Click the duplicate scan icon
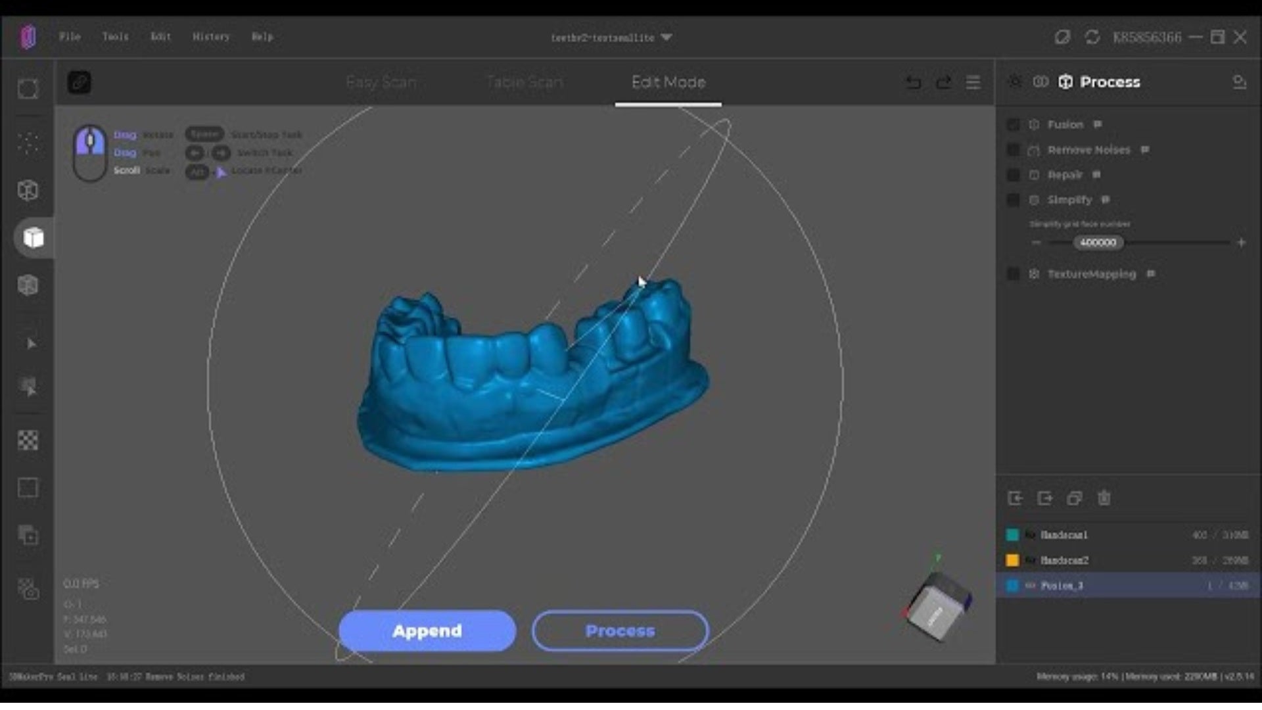Screen dimensions: 1262x710 (1075, 499)
